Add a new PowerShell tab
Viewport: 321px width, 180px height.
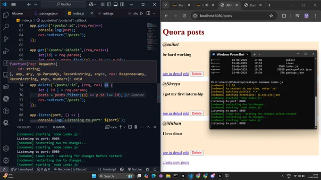(254, 54)
